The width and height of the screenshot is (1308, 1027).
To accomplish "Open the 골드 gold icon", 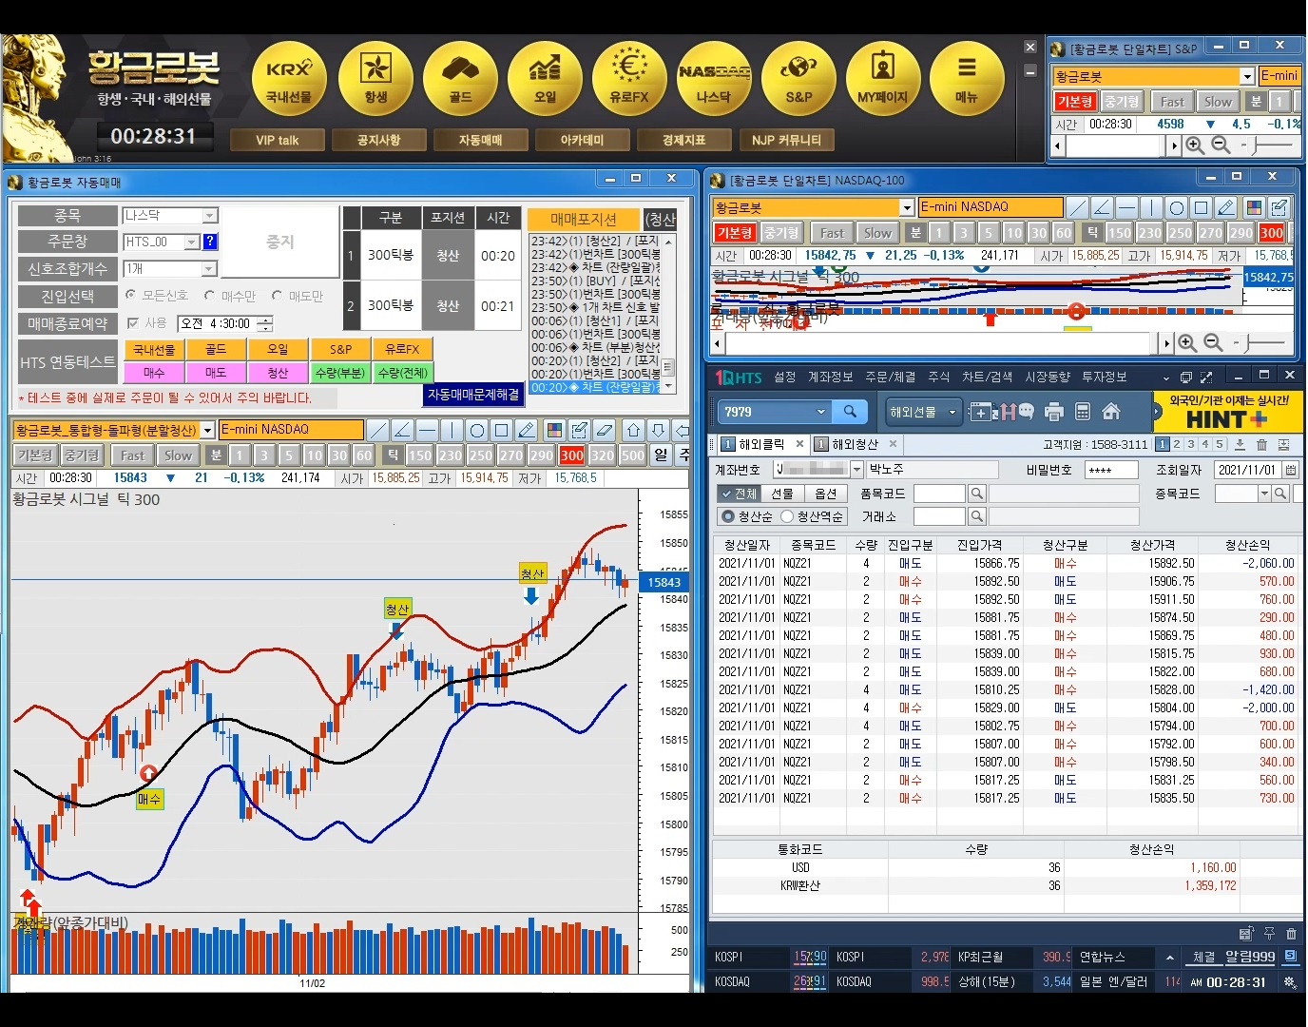I will 460,79.
